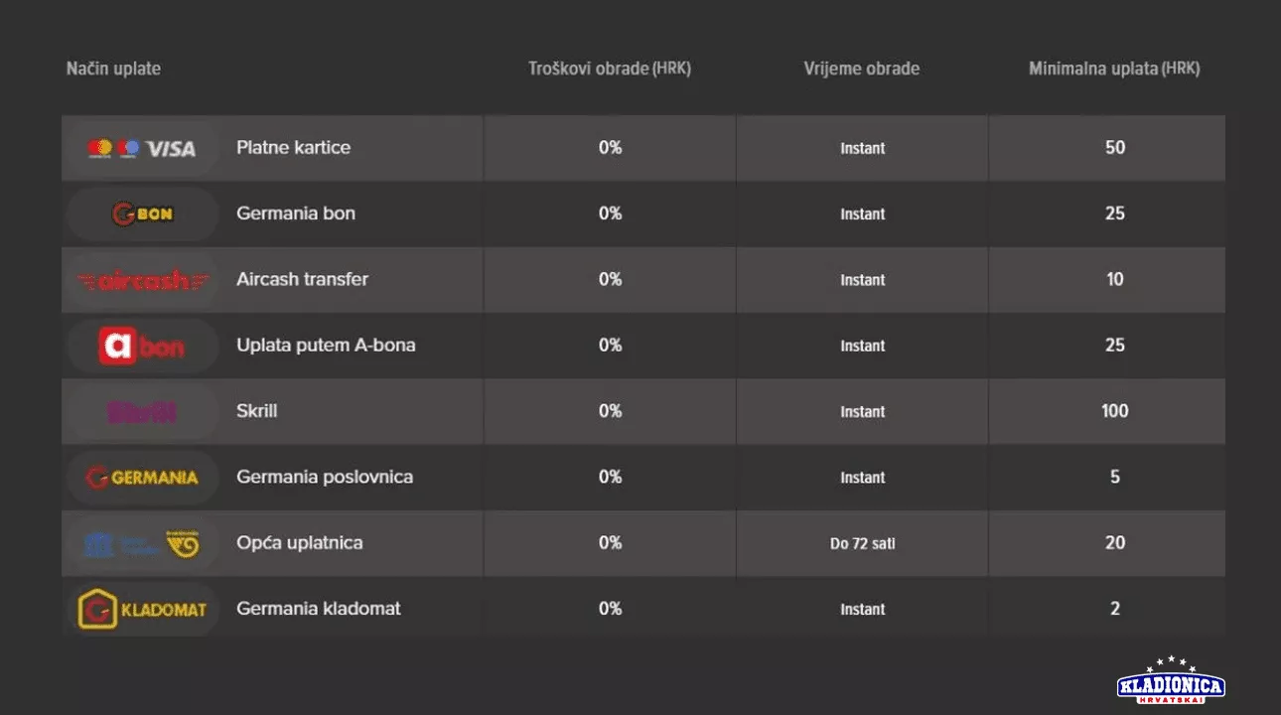Click the red Aircash logo
This screenshot has height=715, width=1281.
[141, 280]
